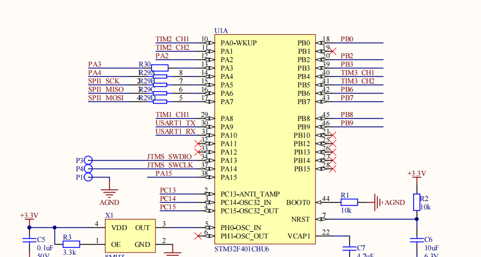
Task: Select the X1 oscillator component body
Action: (x=129, y=236)
